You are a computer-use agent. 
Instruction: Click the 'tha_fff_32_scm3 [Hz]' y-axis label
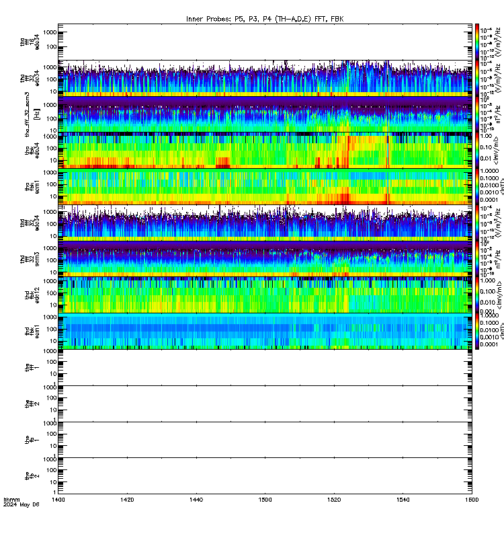[32, 114]
